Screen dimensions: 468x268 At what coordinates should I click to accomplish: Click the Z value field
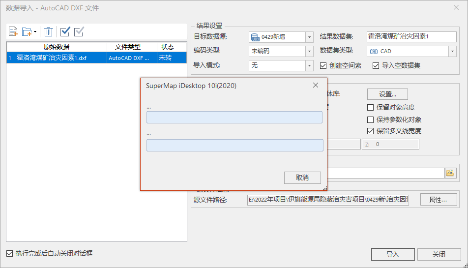point(390,145)
